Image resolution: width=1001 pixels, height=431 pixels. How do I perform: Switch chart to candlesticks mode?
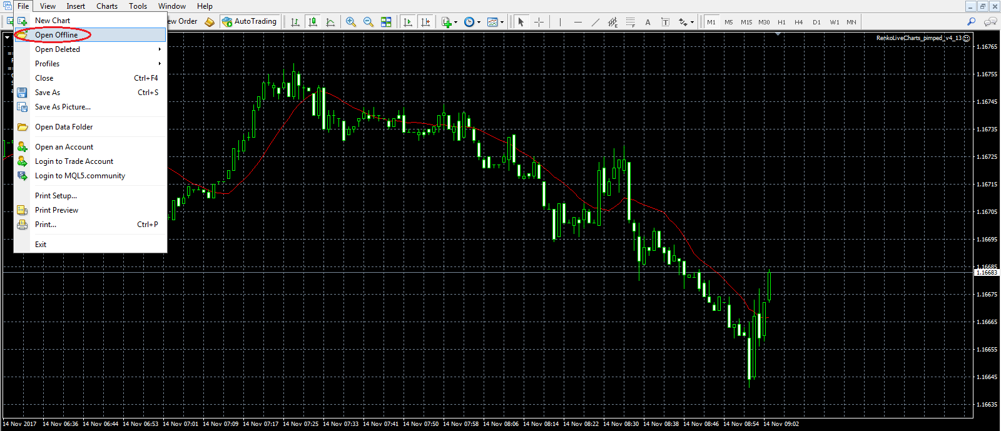click(313, 22)
